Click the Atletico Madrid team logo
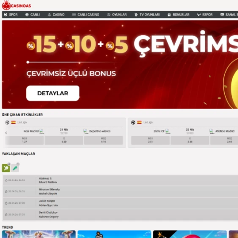Viewport: 238px width, 238px height. pos(211,131)
